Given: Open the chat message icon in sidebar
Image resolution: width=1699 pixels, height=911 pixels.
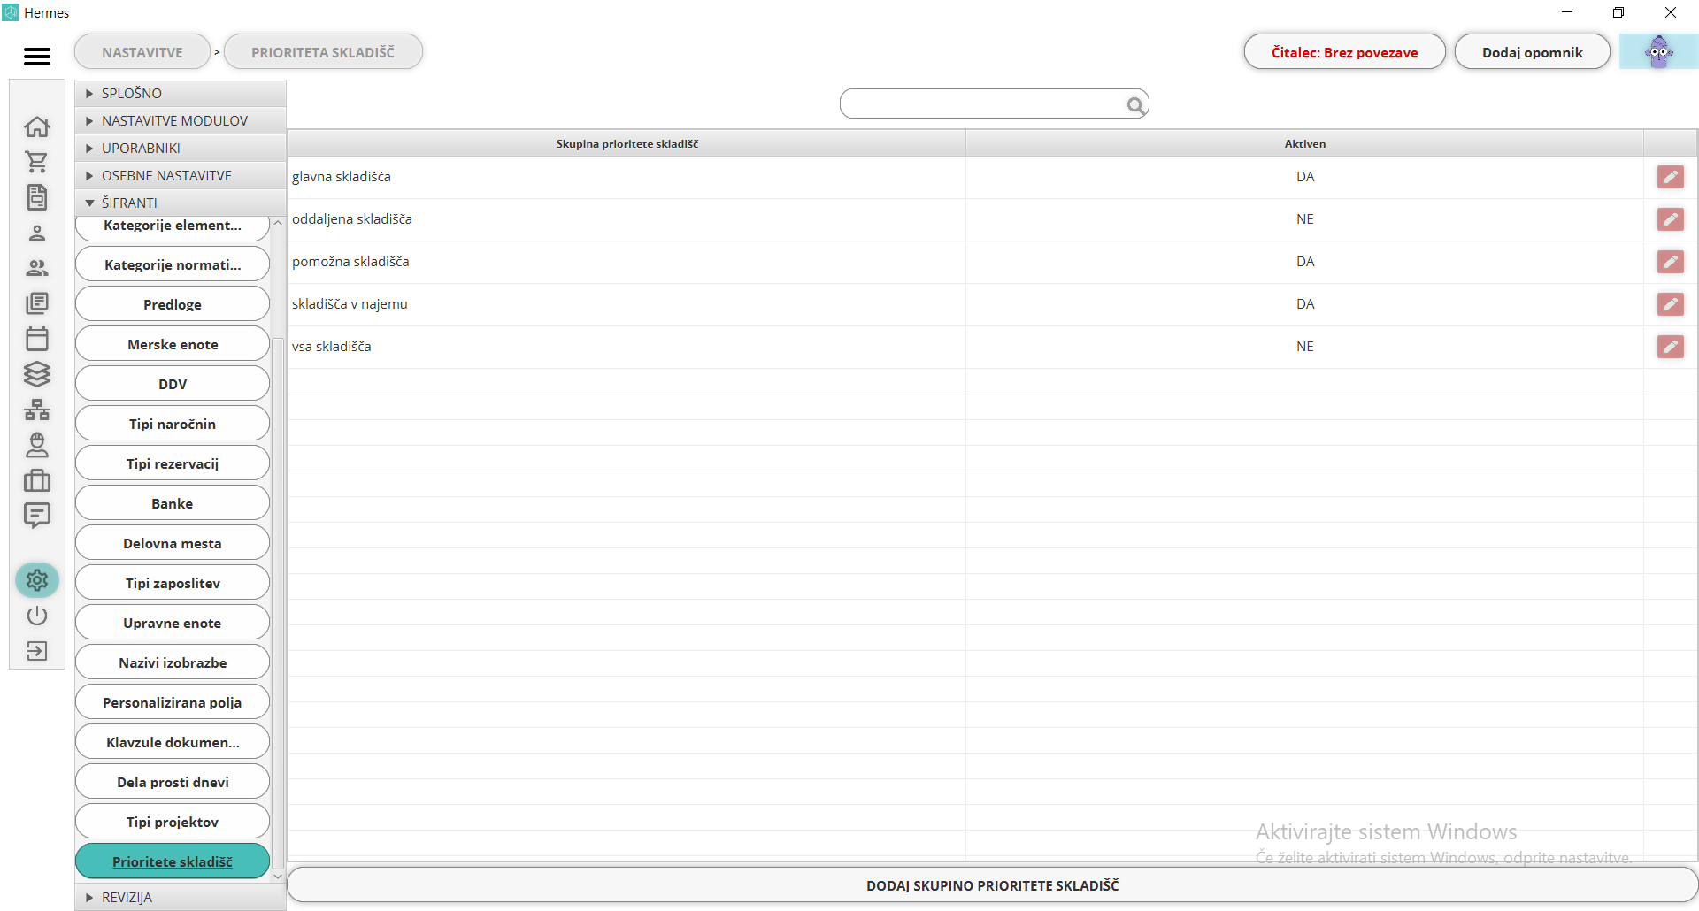Looking at the screenshot, I should click(37, 516).
